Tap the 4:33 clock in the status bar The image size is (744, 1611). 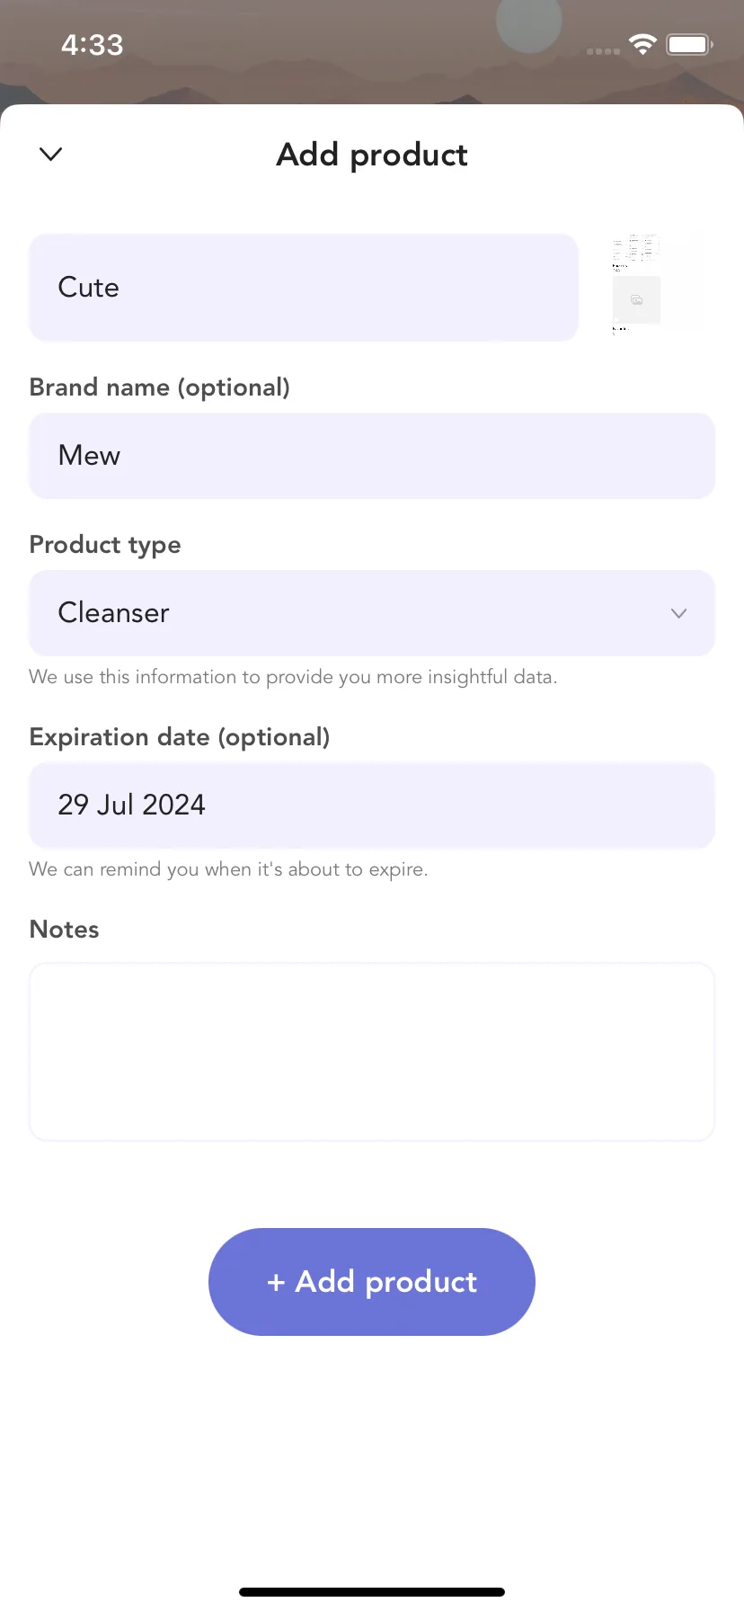(92, 45)
